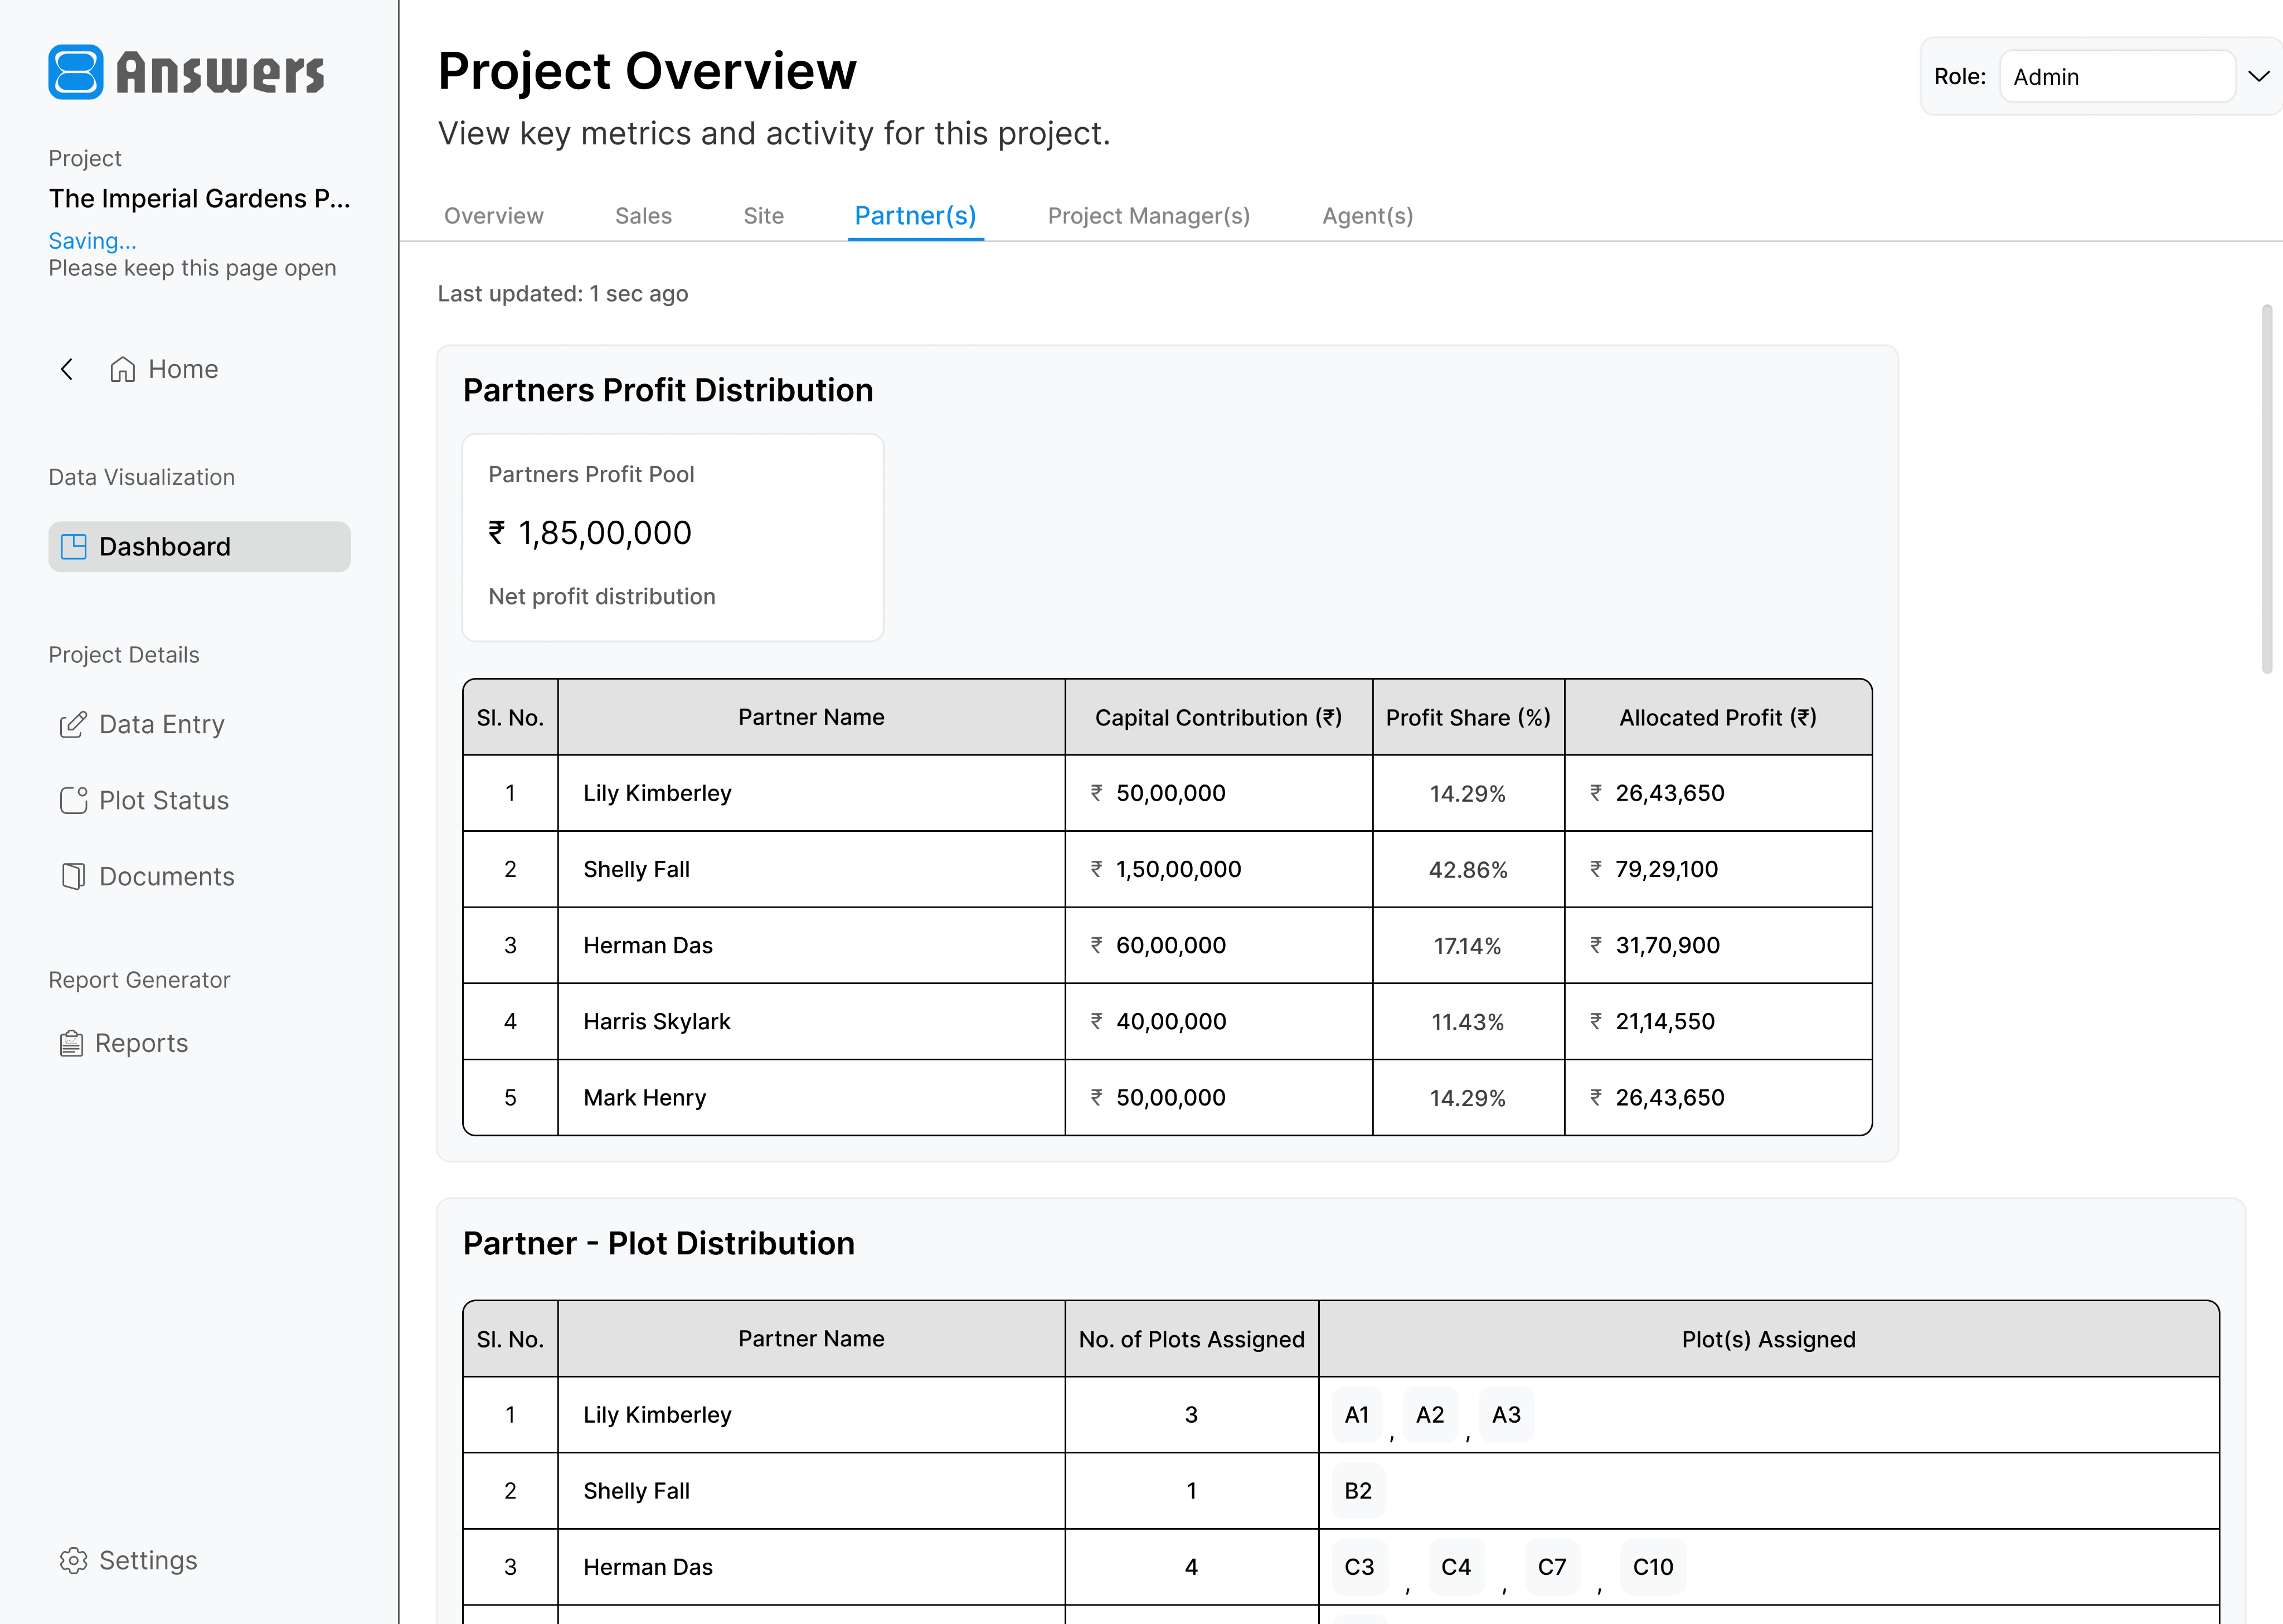This screenshot has width=2283, height=1624.
Task: Click Shelly Fall in profit table
Action: tap(636, 869)
